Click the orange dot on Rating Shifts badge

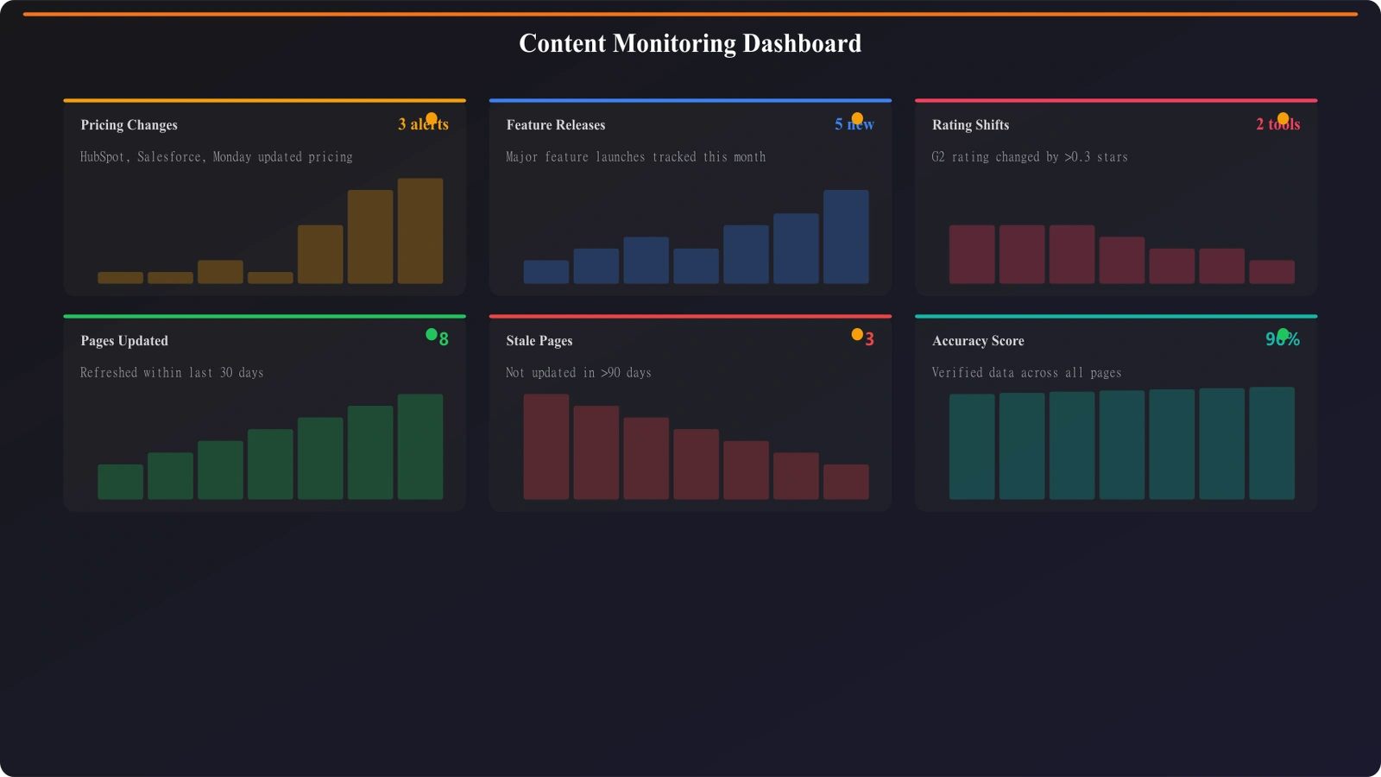1283,117
